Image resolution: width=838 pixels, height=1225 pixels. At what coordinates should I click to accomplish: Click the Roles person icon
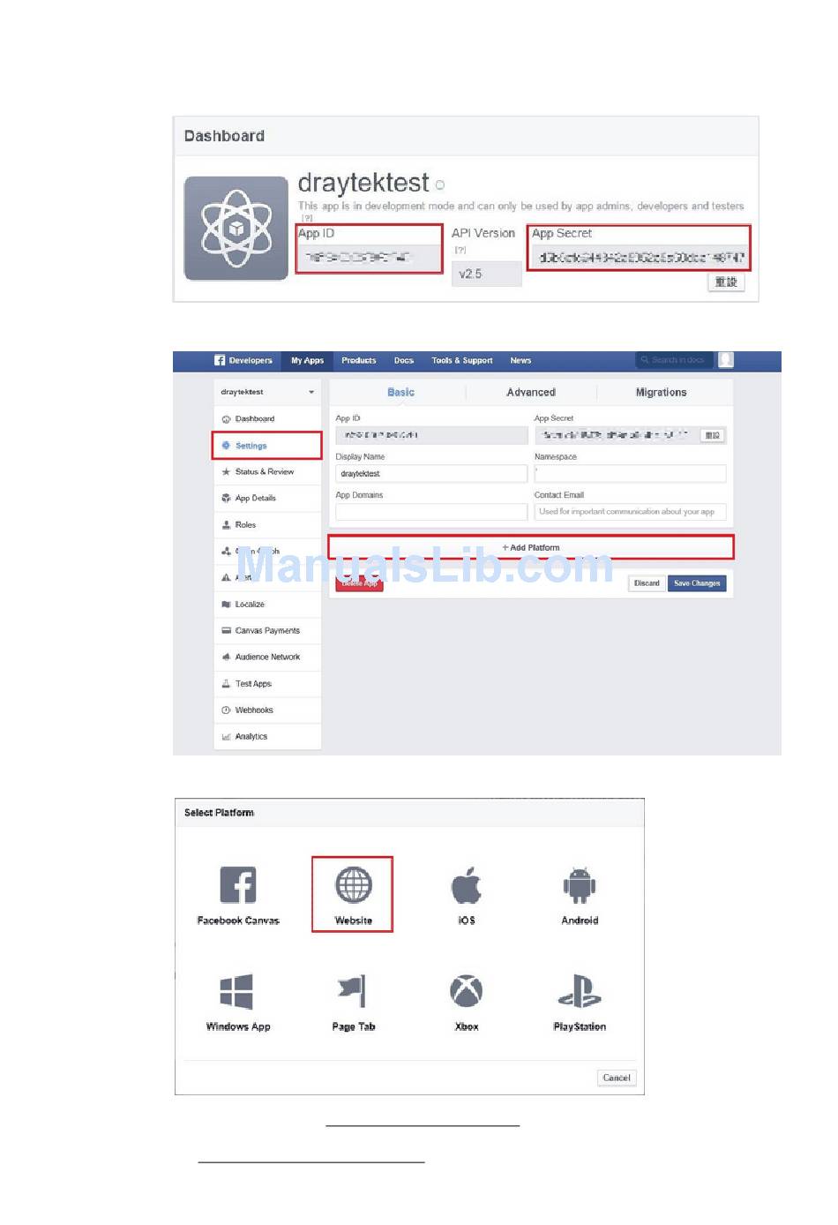pos(226,525)
